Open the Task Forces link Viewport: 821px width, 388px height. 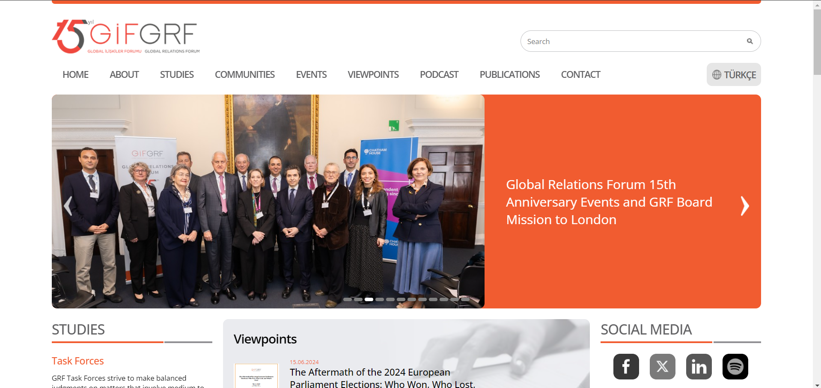(x=78, y=361)
